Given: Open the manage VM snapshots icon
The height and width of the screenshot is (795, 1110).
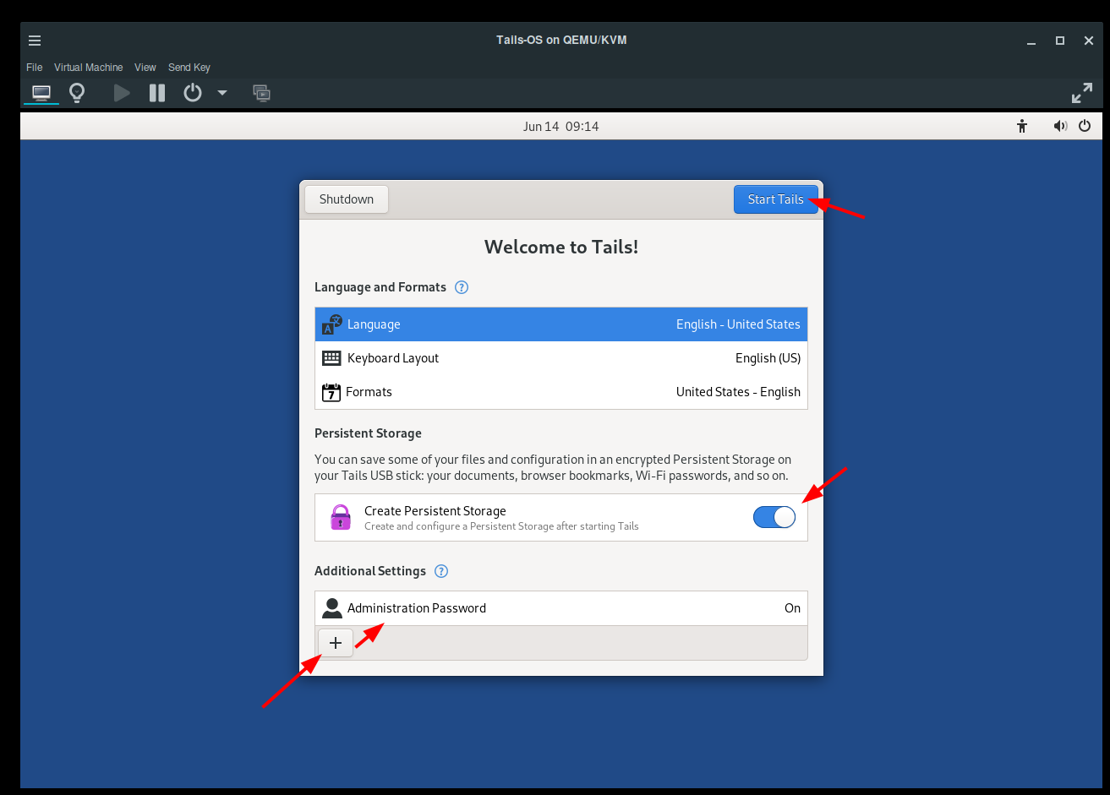Looking at the screenshot, I should (262, 93).
